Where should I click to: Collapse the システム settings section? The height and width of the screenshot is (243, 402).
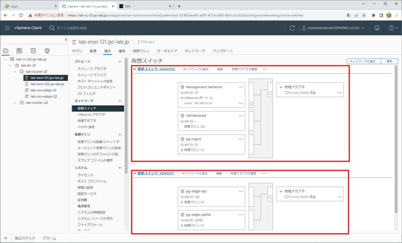point(120,168)
